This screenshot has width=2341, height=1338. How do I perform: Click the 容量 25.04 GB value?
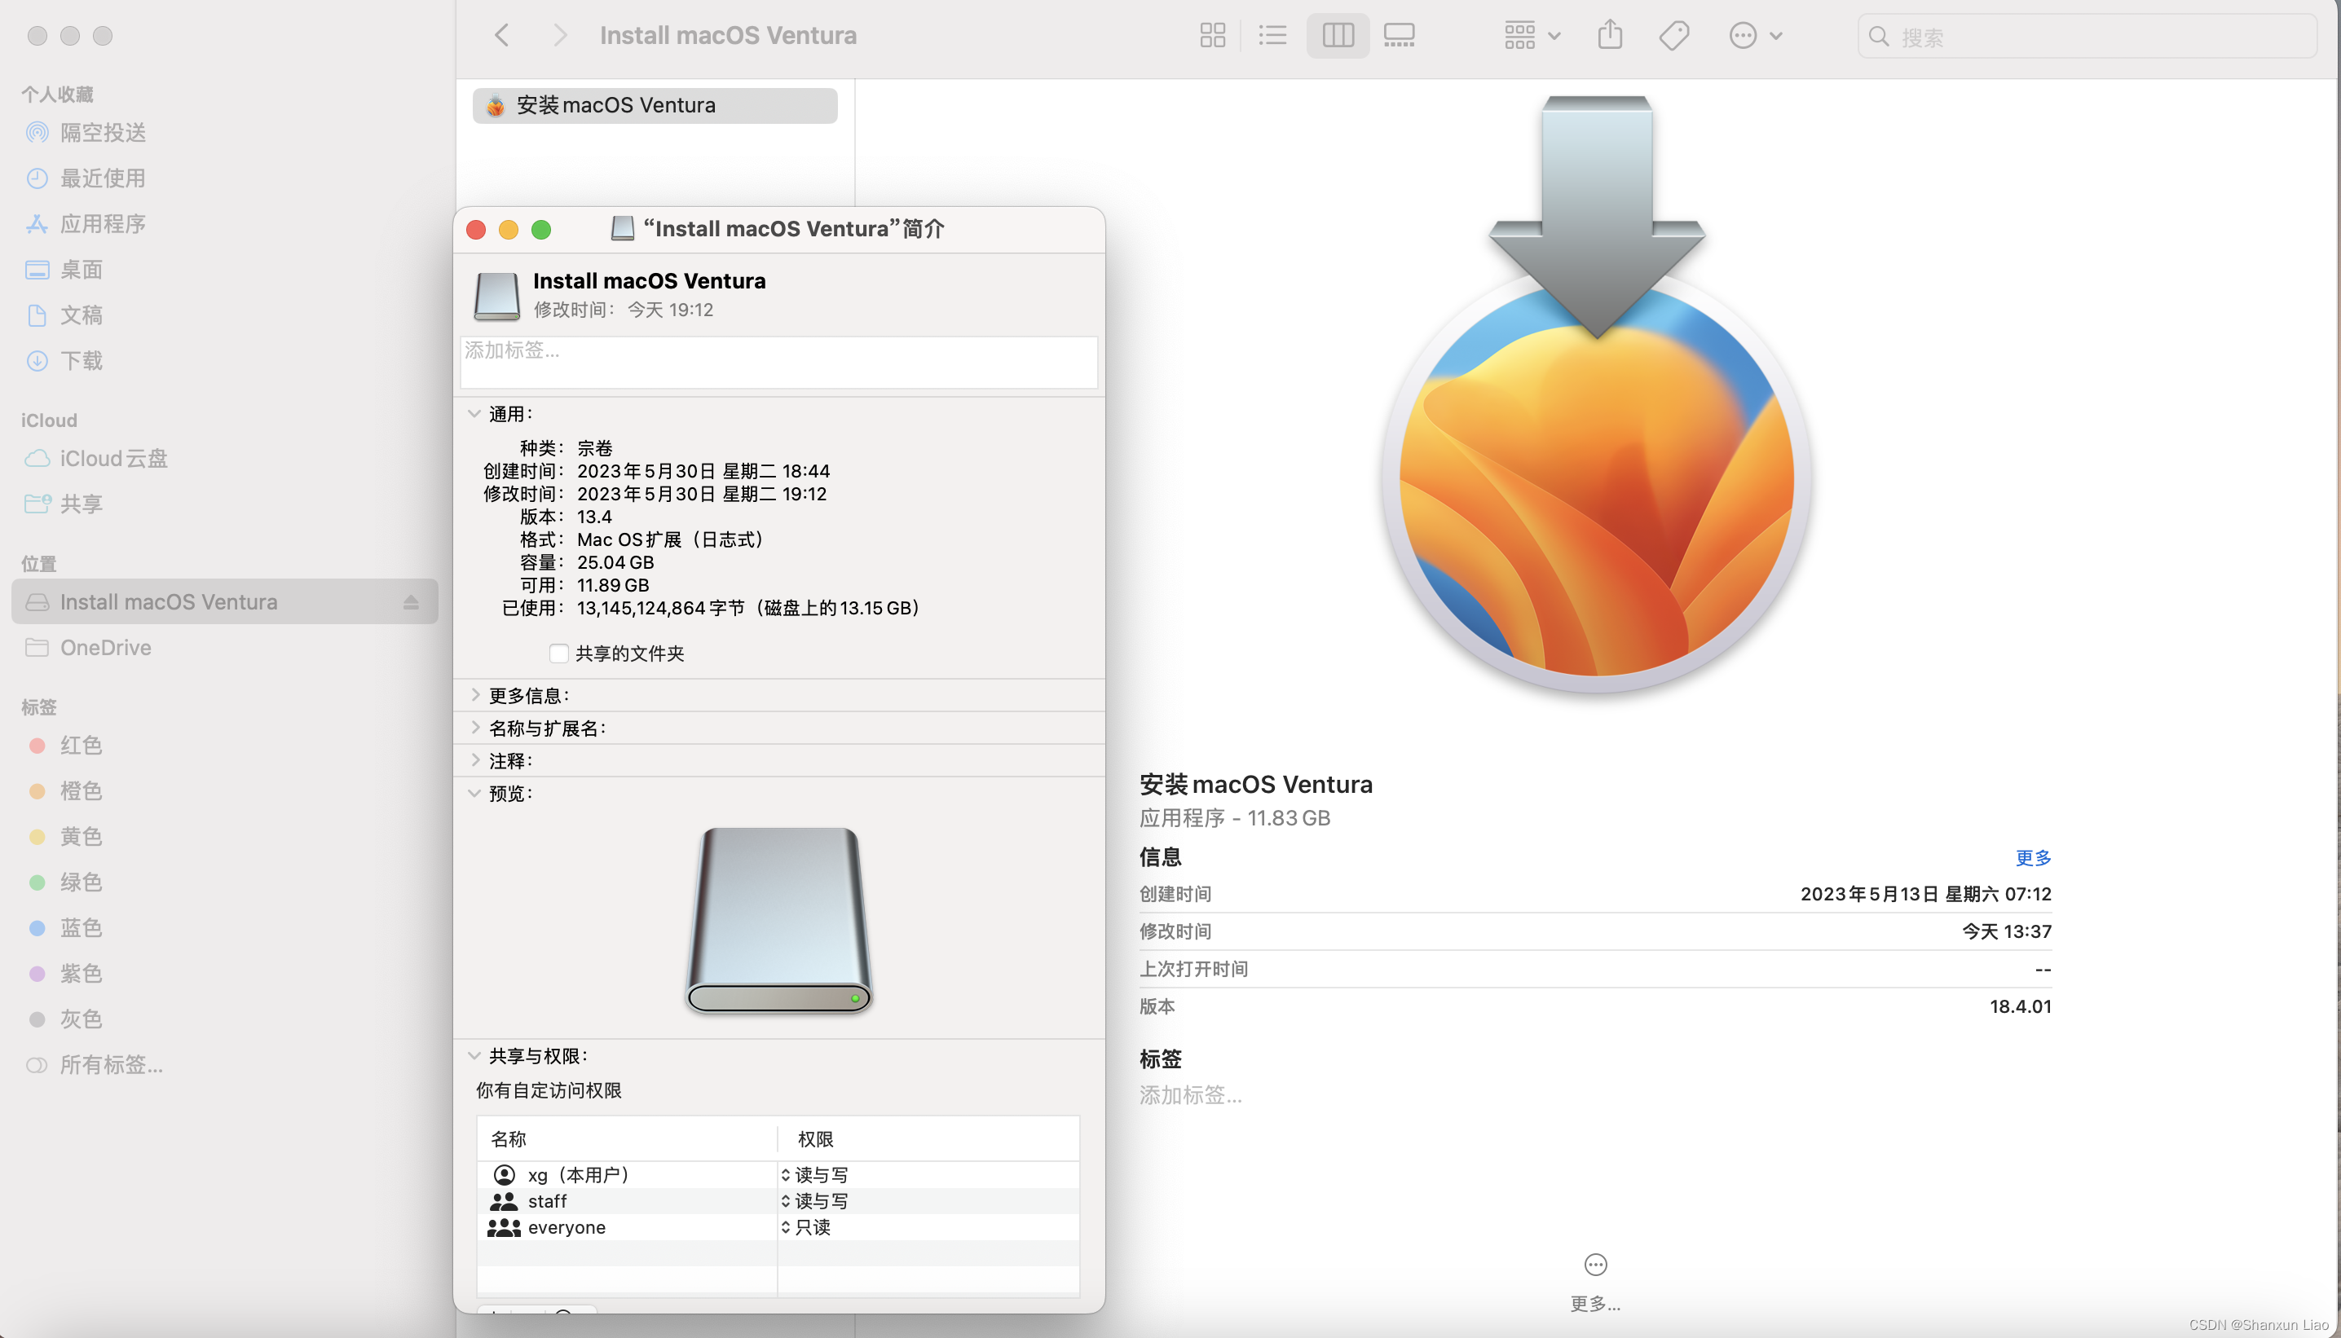[615, 562]
